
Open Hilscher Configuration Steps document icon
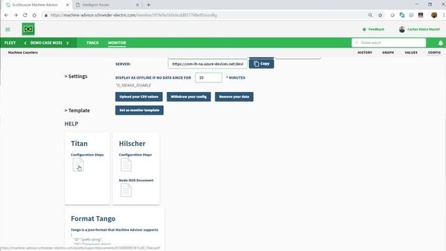tap(126, 165)
